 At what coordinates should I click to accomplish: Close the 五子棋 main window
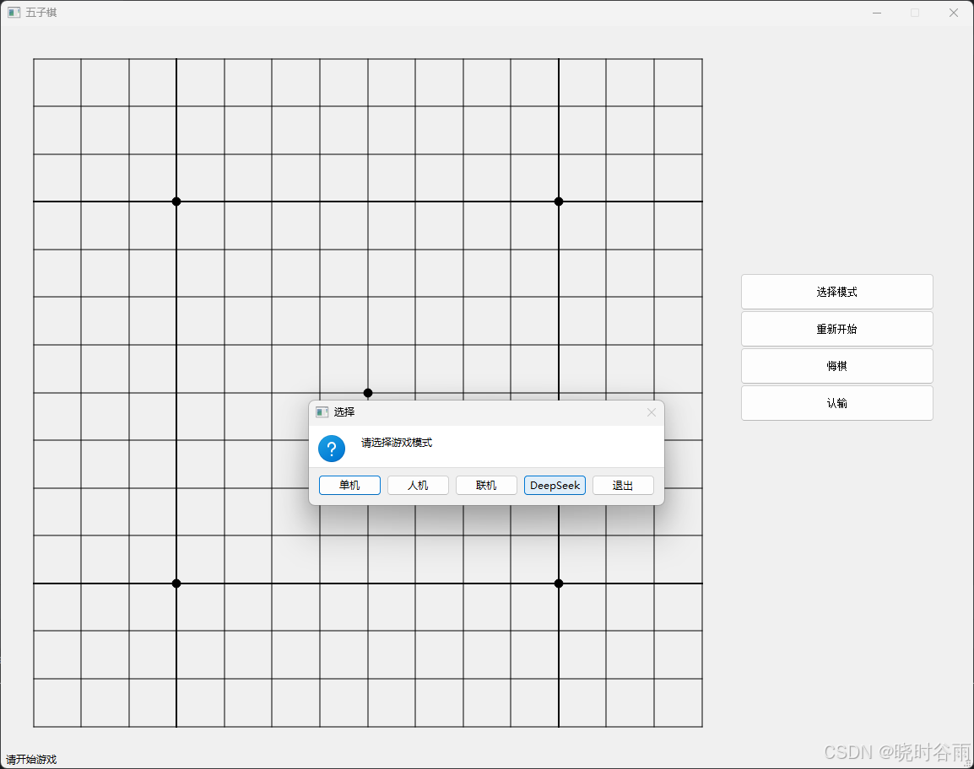click(x=954, y=13)
